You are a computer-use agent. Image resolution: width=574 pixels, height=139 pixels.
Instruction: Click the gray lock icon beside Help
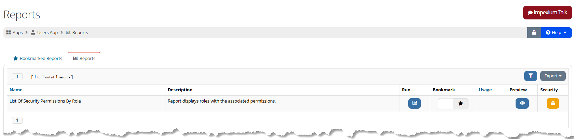coord(534,33)
